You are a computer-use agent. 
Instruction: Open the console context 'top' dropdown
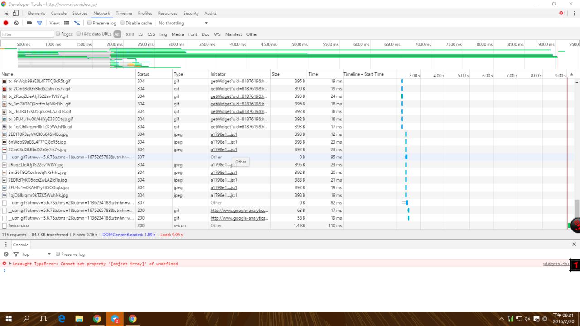pos(37,254)
